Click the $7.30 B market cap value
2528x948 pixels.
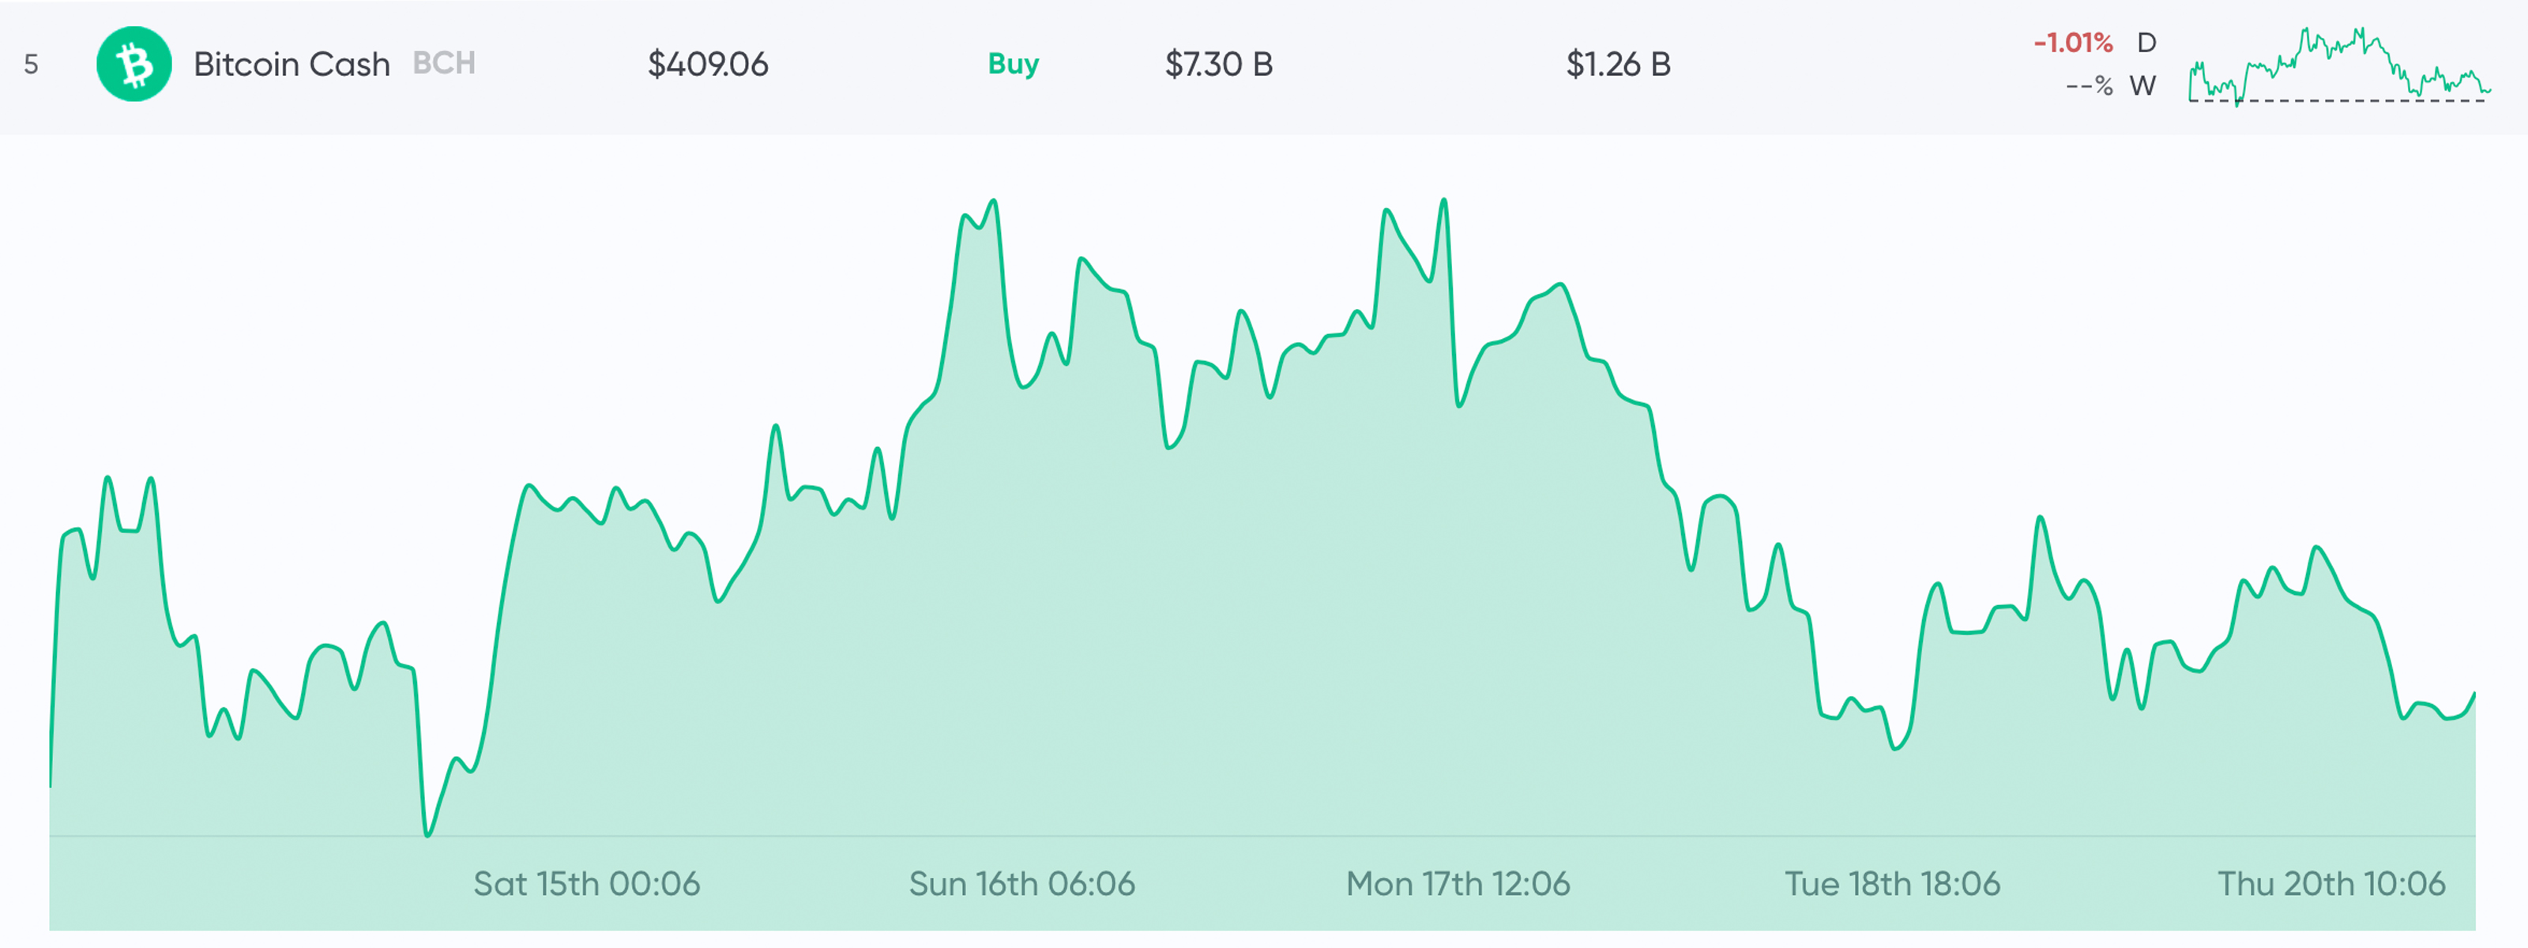point(1218,64)
